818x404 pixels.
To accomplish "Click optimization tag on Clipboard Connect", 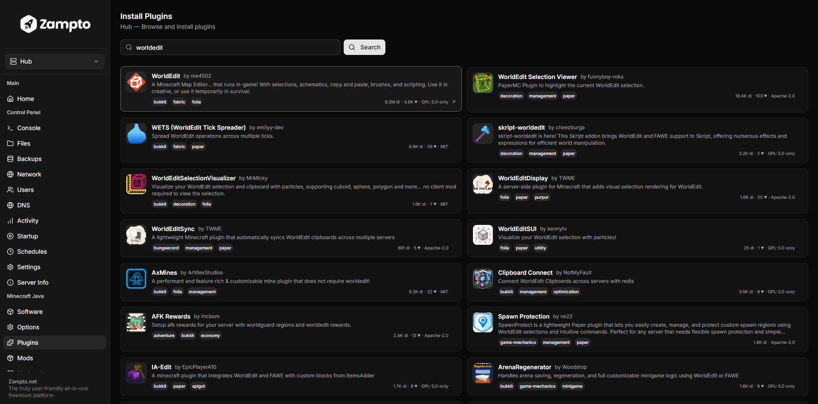I will pos(566,292).
